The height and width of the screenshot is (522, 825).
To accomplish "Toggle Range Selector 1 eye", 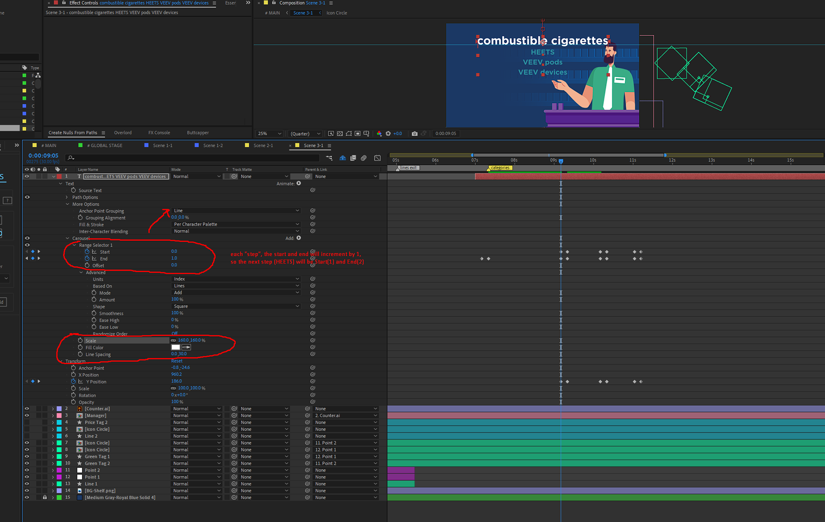I will pyautogui.click(x=27, y=245).
